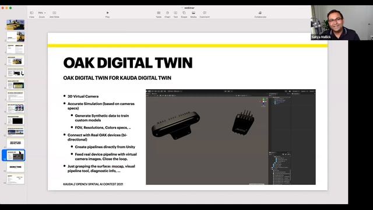Click the Accurate Simulation bullet text

(101, 106)
